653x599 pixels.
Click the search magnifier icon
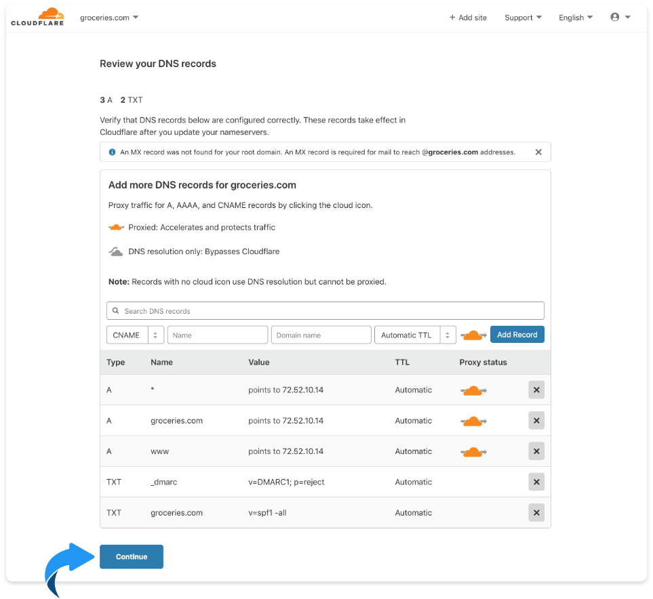pyautogui.click(x=116, y=311)
